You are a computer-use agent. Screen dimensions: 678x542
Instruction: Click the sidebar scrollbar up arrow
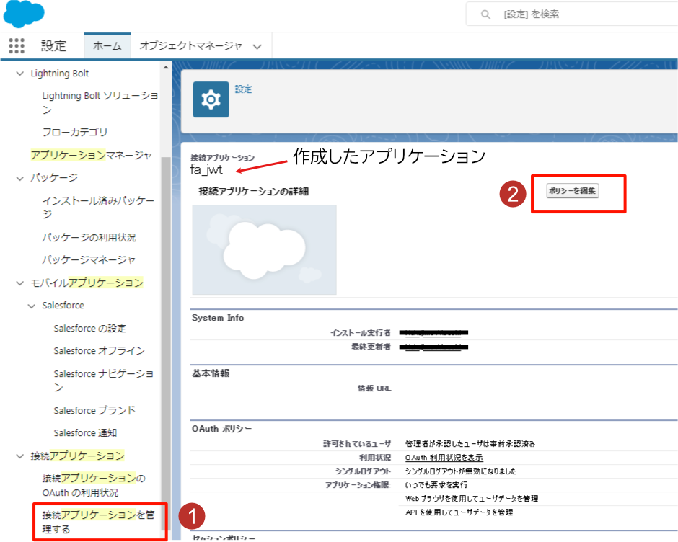[x=167, y=67]
